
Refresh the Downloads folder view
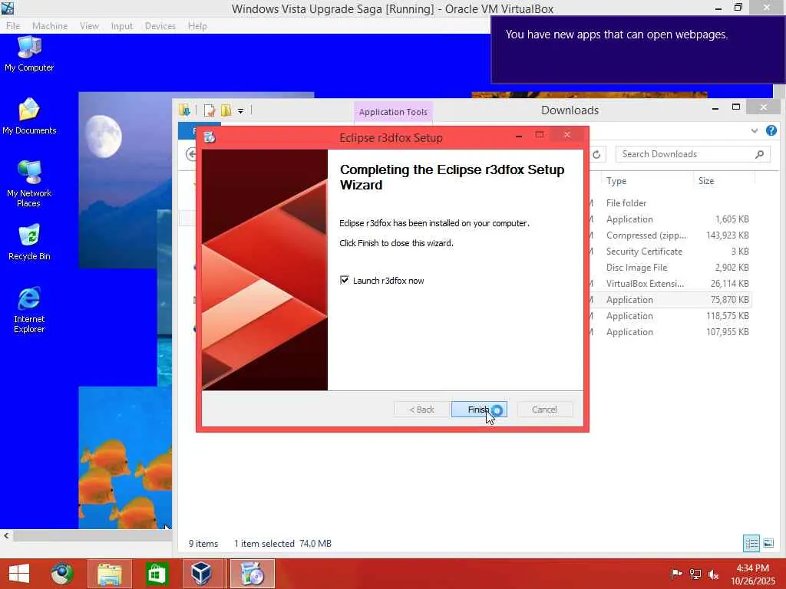pyautogui.click(x=596, y=154)
